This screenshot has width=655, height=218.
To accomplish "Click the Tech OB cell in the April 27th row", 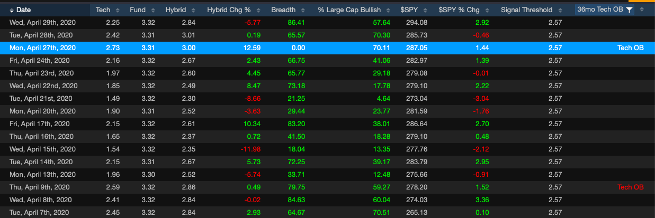I will (630, 48).
